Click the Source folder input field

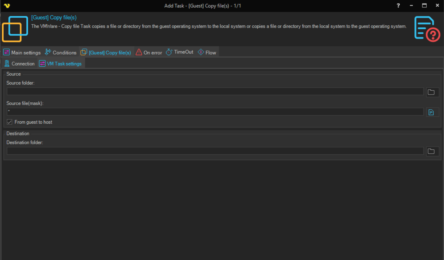pos(215,91)
